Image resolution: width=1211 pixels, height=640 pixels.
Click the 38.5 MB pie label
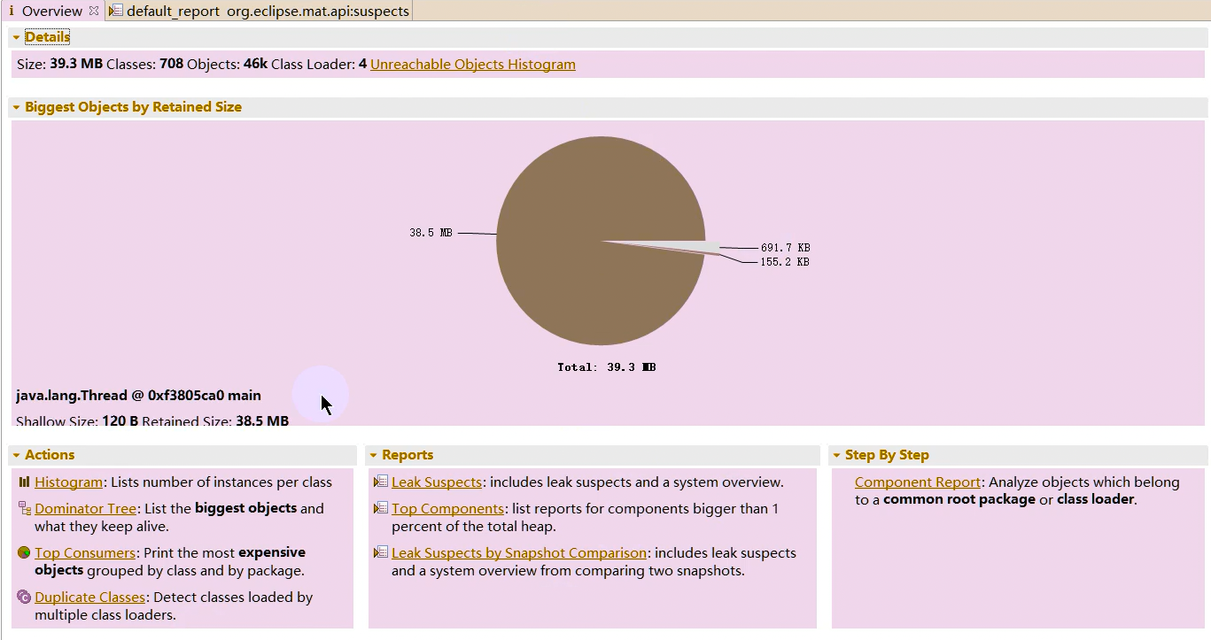click(431, 233)
